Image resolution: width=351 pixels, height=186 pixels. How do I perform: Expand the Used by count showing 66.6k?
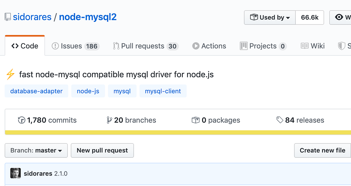coord(309,17)
